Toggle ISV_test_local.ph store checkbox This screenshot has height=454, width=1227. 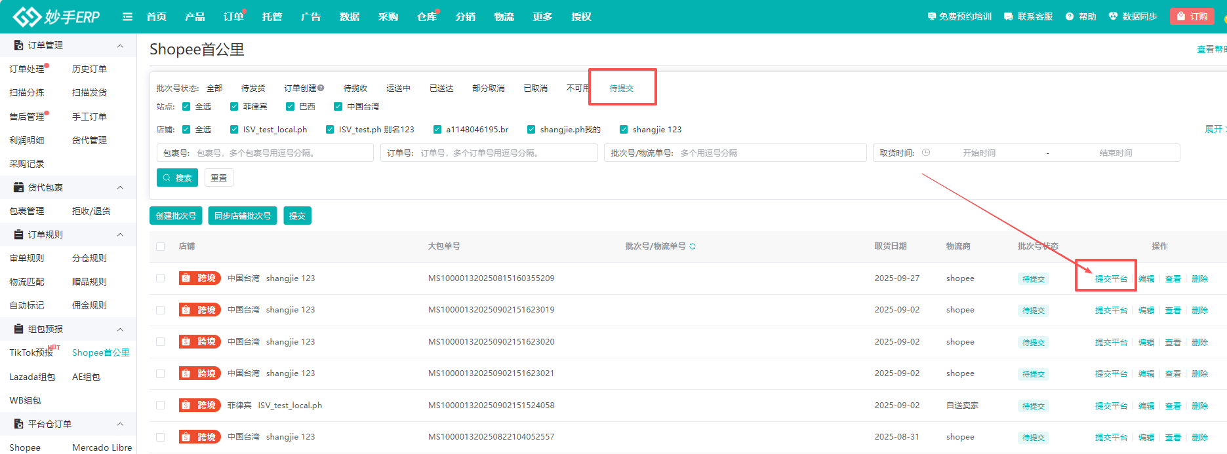(234, 129)
